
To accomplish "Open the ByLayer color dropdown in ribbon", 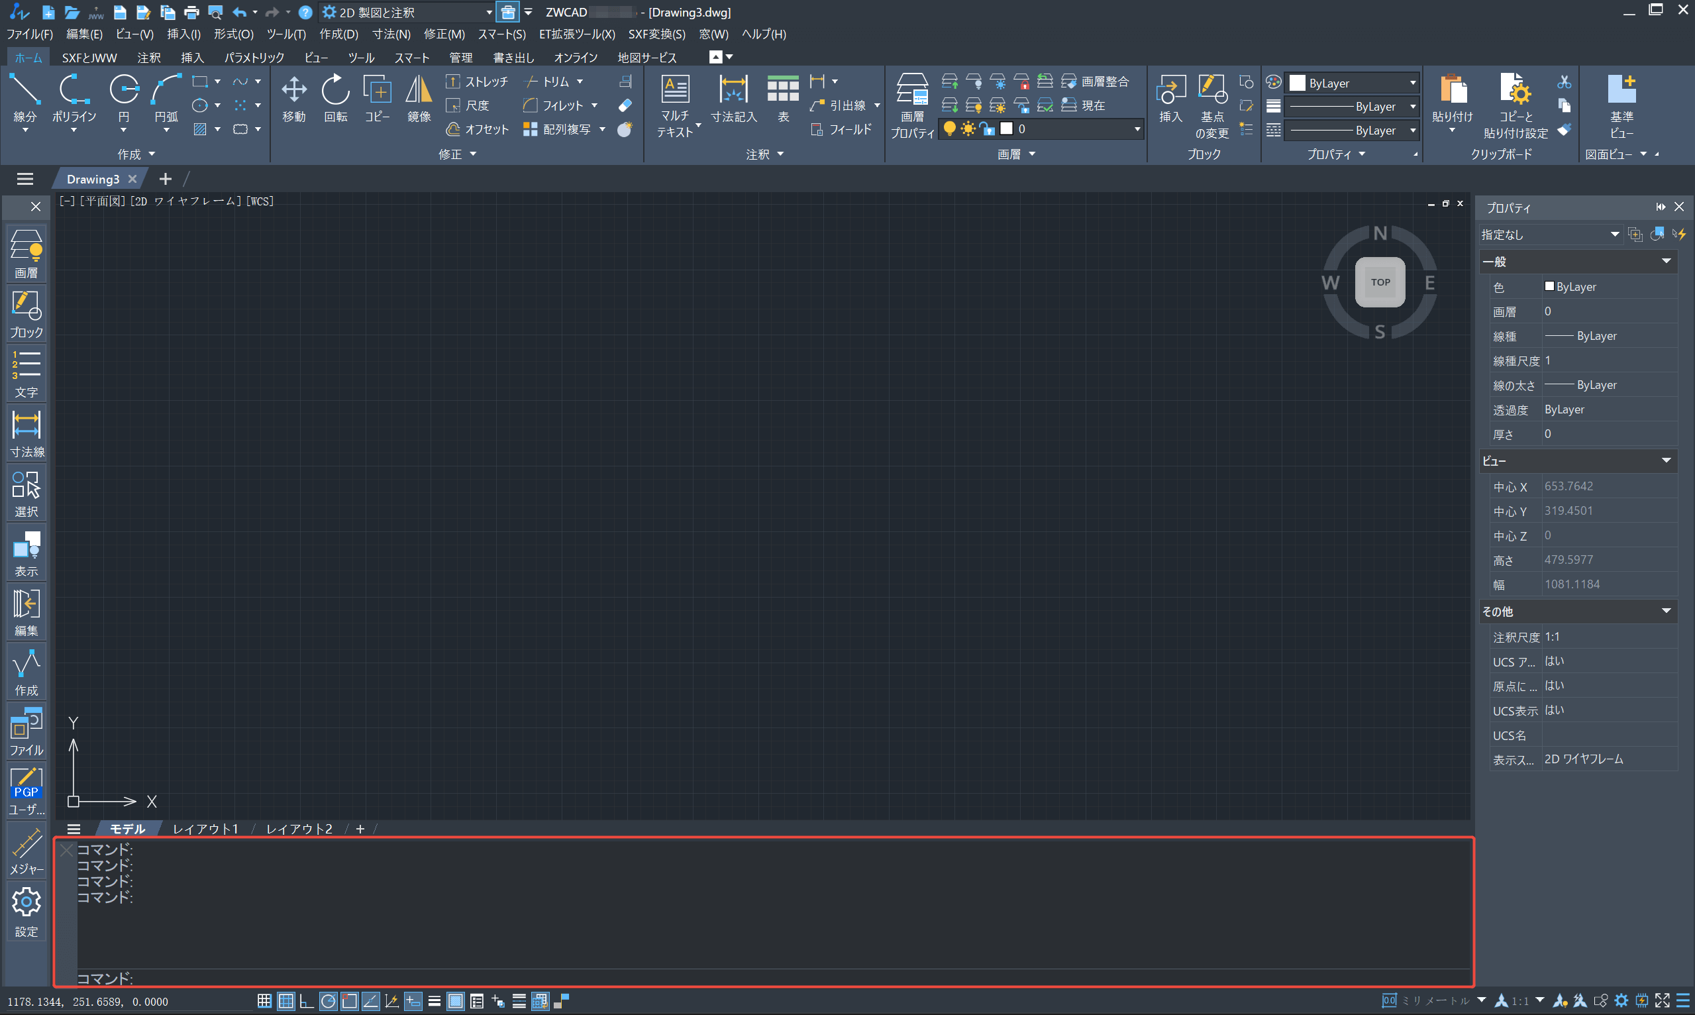I will click(1352, 83).
